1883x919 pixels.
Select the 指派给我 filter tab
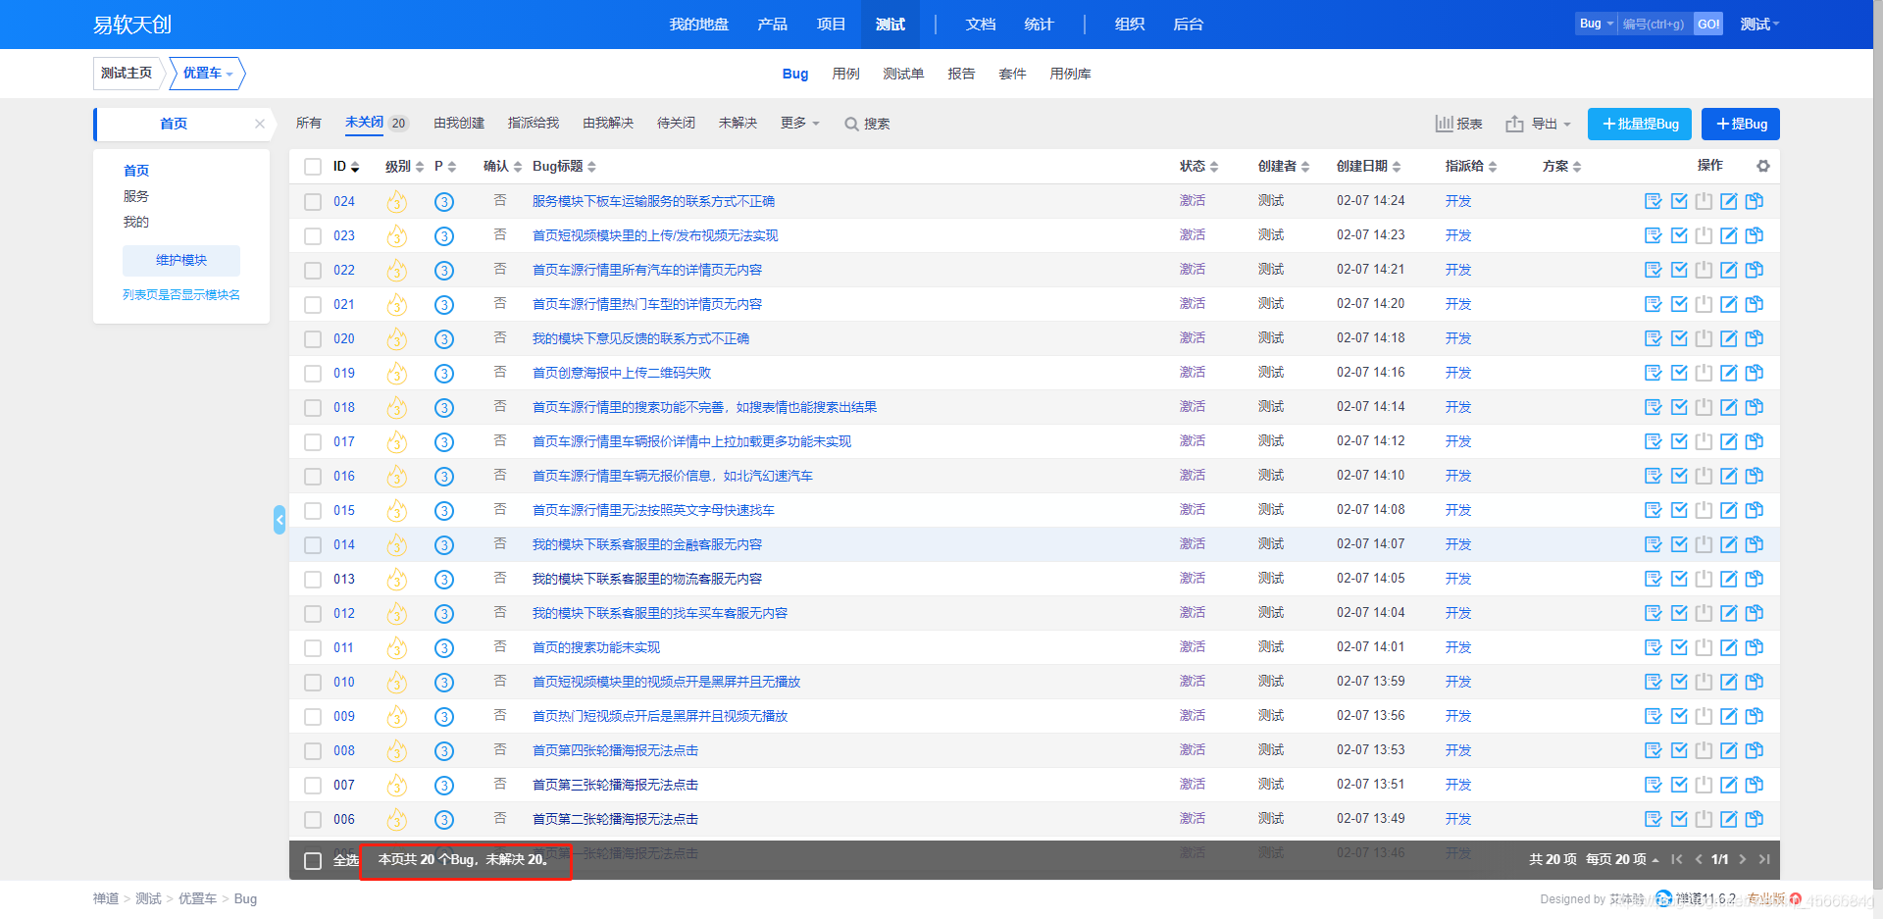(534, 123)
